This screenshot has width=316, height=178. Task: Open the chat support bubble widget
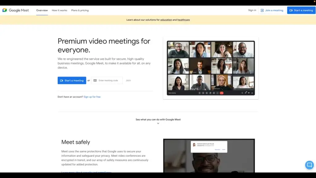pyautogui.click(x=309, y=165)
